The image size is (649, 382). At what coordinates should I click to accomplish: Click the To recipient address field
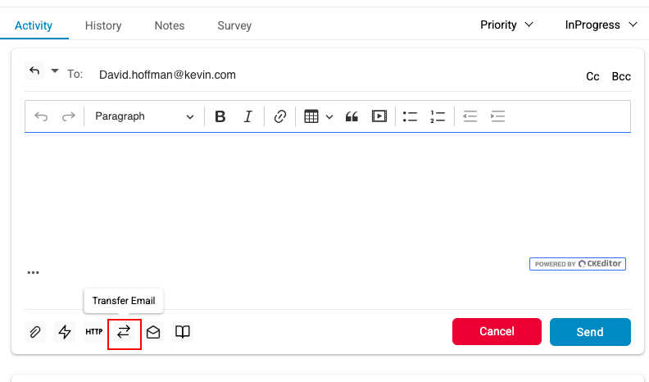pyautogui.click(x=328, y=75)
